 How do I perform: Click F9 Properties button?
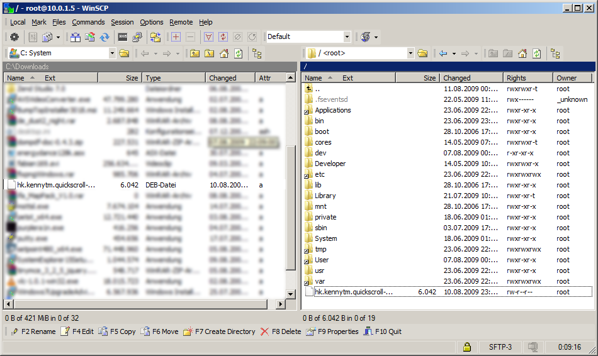click(332, 331)
